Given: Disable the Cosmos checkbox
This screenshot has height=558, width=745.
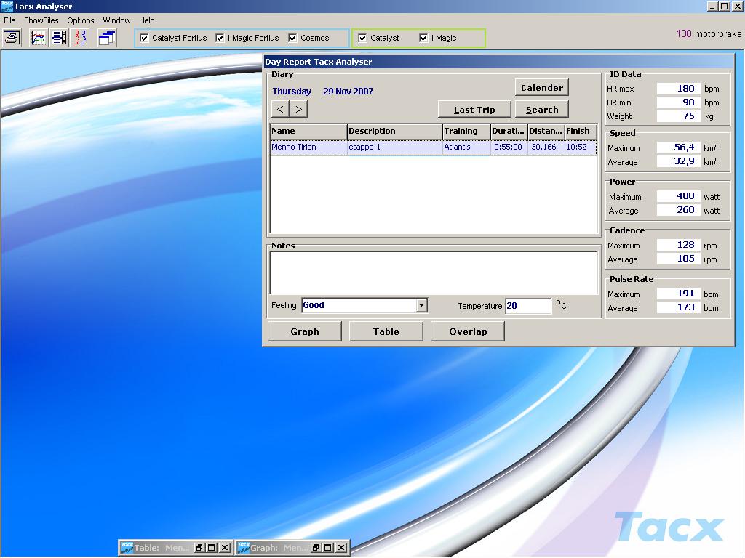Looking at the screenshot, I should [292, 38].
